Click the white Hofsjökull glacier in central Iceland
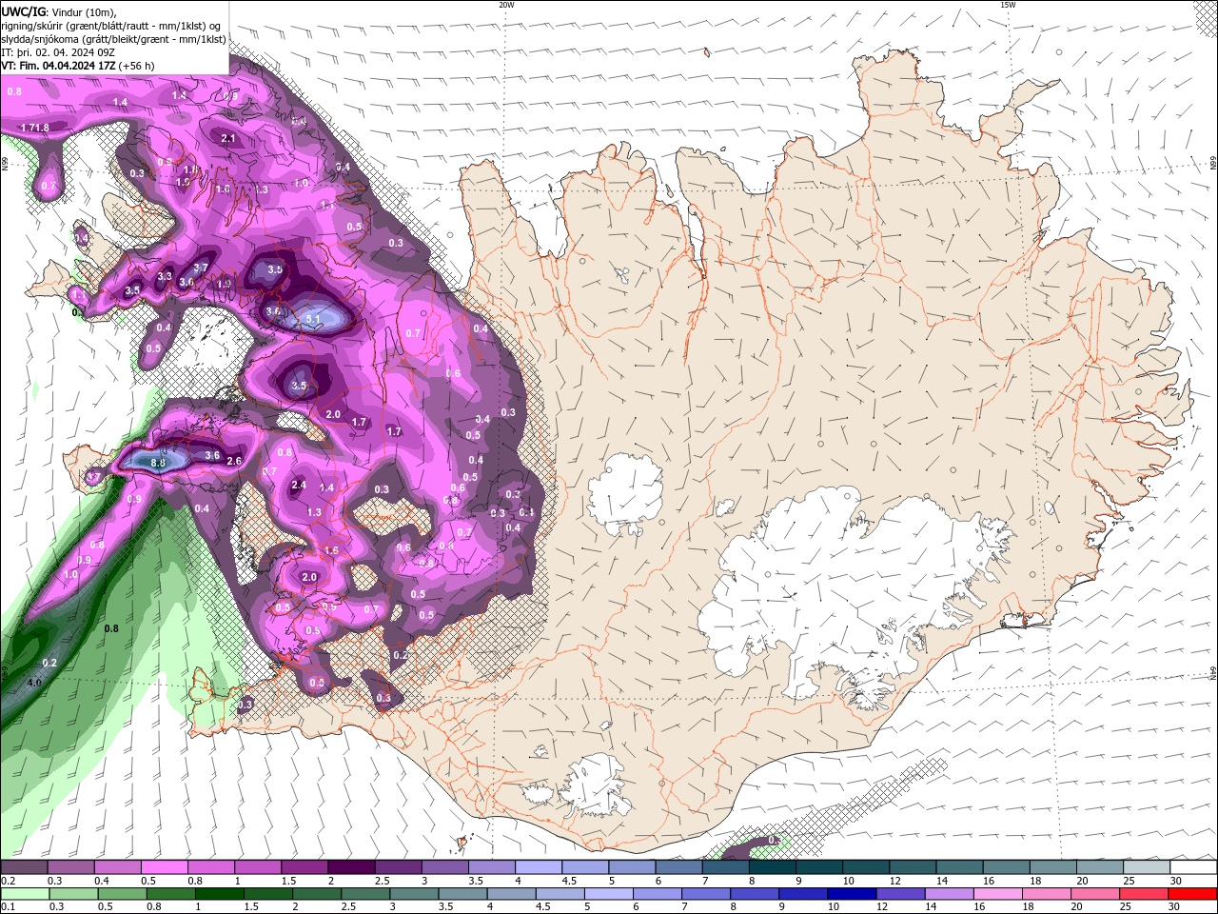The width and height of the screenshot is (1218, 914). coord(624,495)
